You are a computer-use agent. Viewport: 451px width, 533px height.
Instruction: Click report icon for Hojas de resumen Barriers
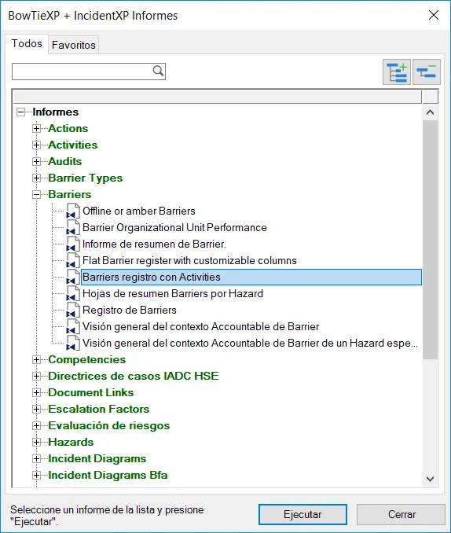73,294
